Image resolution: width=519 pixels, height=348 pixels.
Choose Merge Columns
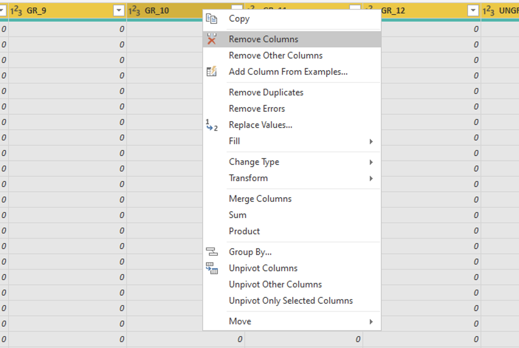pos(292,199)
